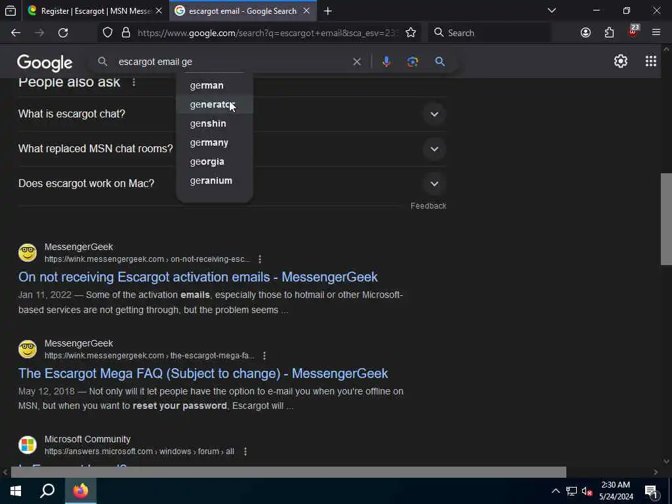This screenshot has height=504, width=672.
Task: Click the Firefox back arrow
Action: click(x=16, y=33)
